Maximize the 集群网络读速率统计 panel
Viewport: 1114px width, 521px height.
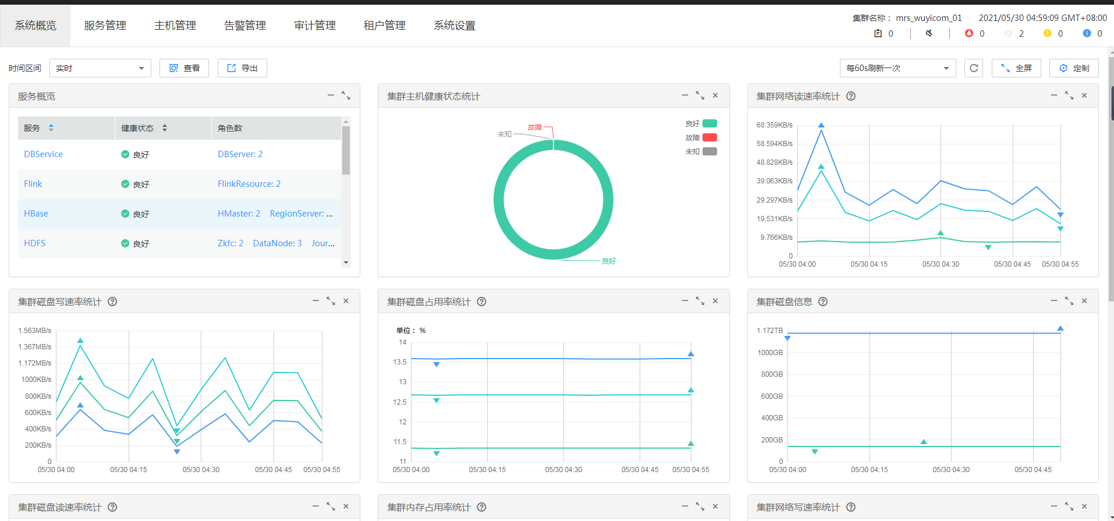(x=1069, y=95)
